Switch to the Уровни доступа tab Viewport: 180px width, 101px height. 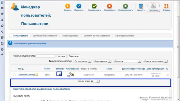(70, 36)
